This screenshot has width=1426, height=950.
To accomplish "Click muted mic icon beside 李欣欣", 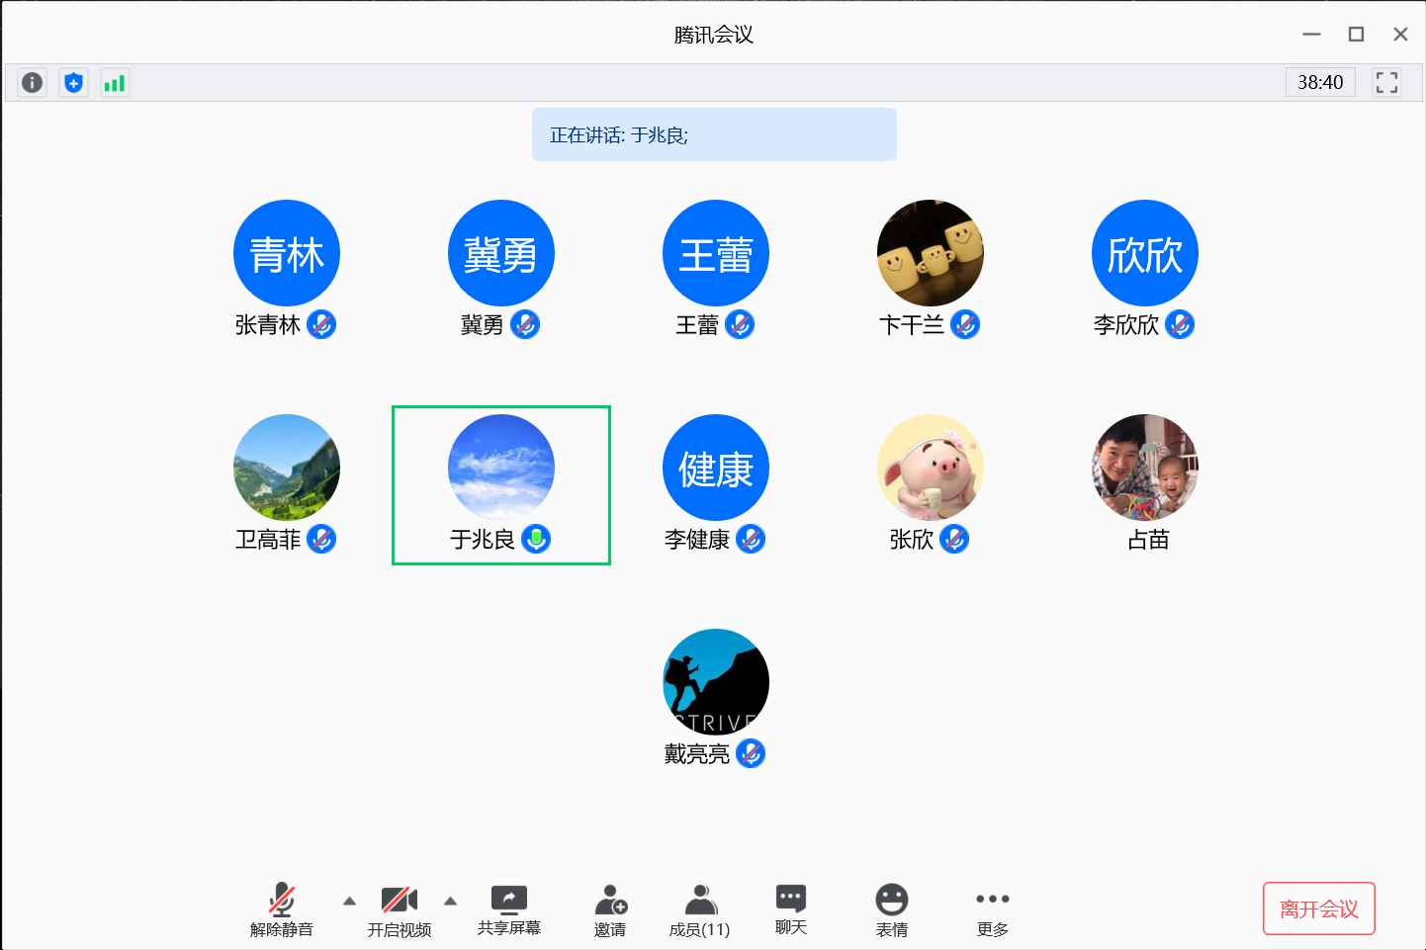I will [1180, 324].
